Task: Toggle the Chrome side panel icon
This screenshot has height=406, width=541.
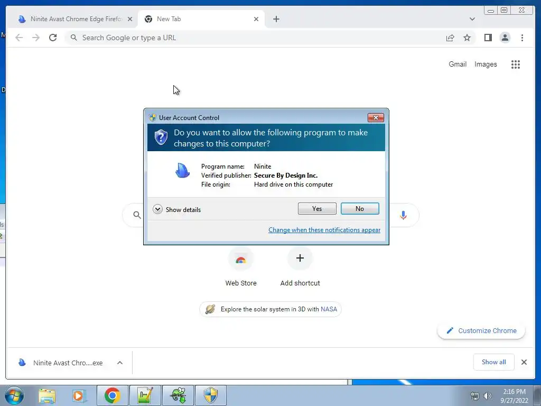Action: (x=488, y=38)
